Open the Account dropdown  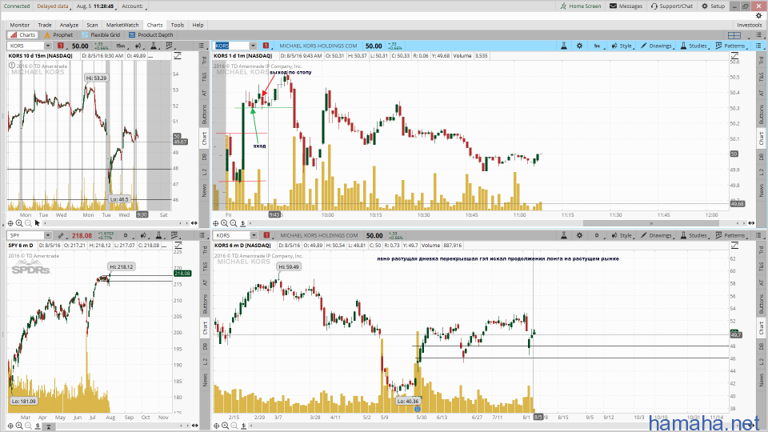pos(134,6)
